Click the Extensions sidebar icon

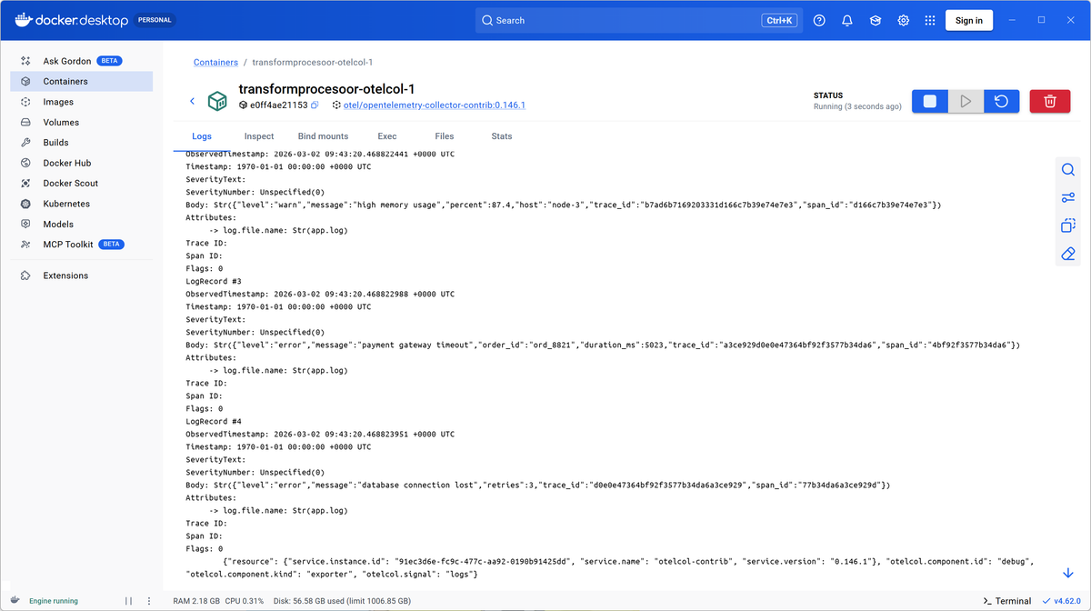tap(25, 275)
